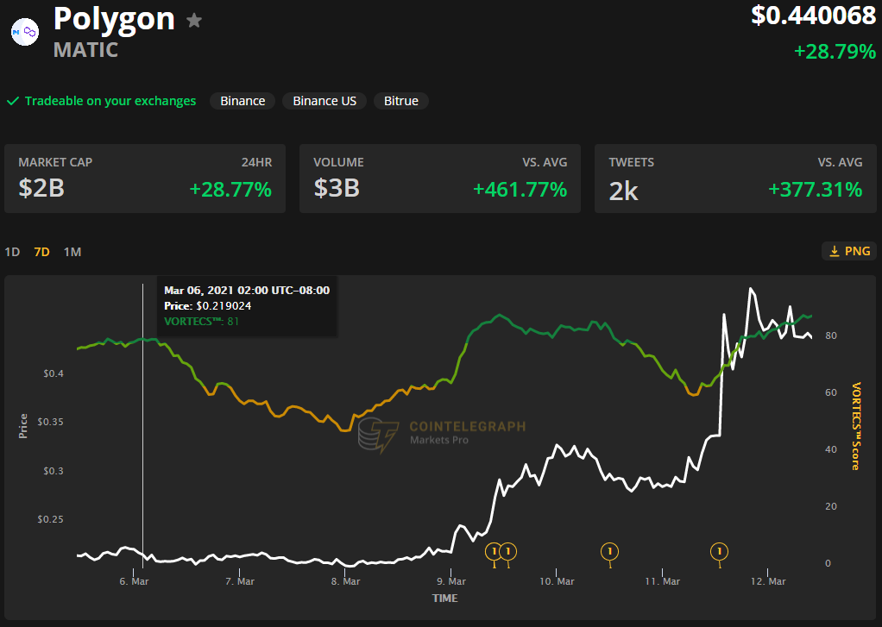Open the Binance exchange chip

[243, 101]
